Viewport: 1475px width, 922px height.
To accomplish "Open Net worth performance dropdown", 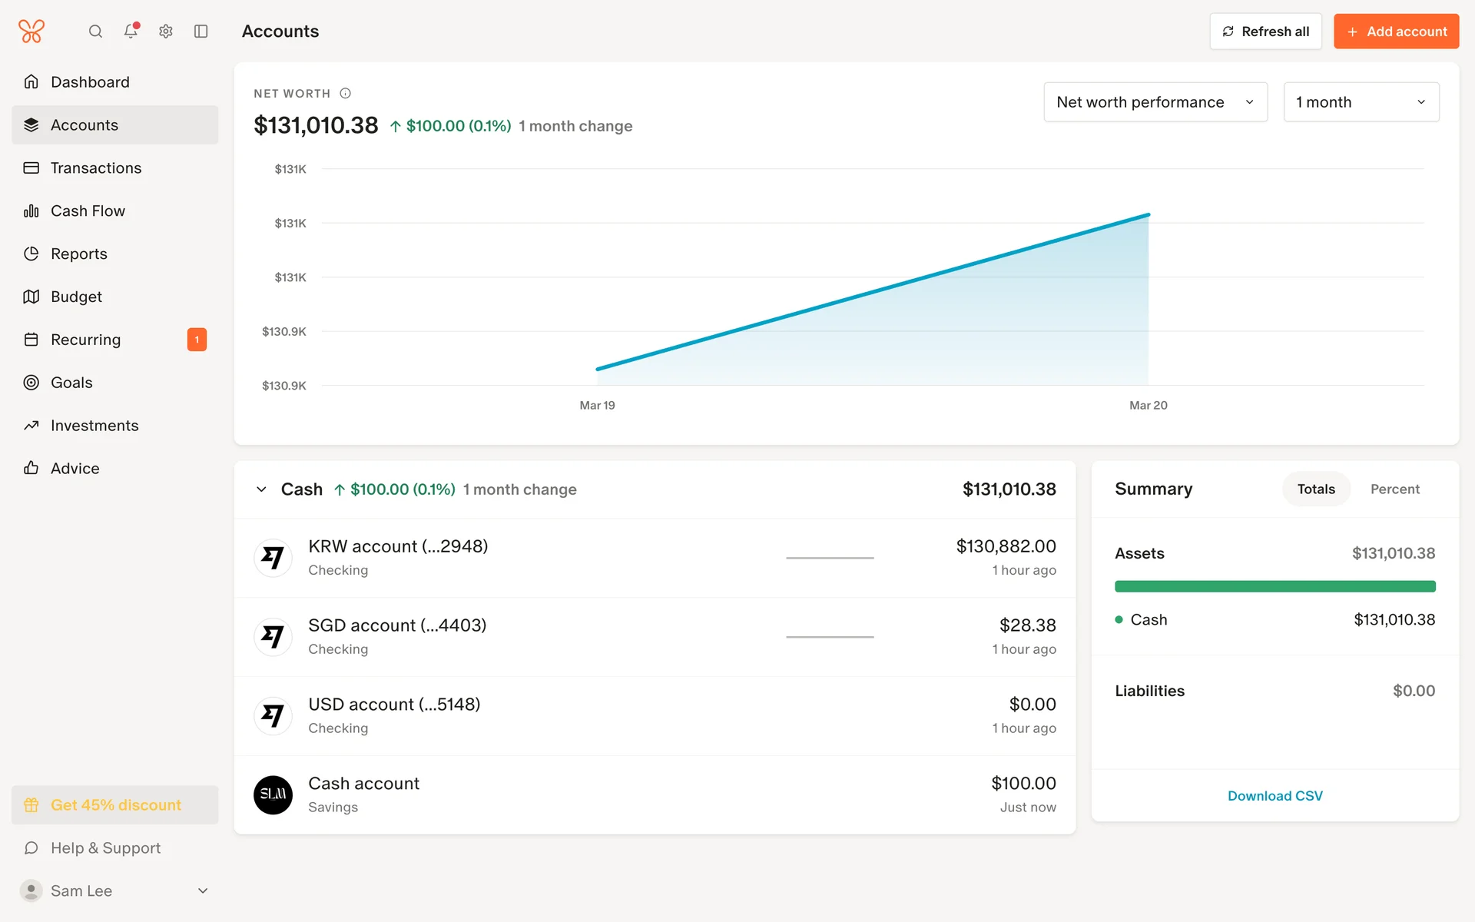I will [x=1155, y=102].
